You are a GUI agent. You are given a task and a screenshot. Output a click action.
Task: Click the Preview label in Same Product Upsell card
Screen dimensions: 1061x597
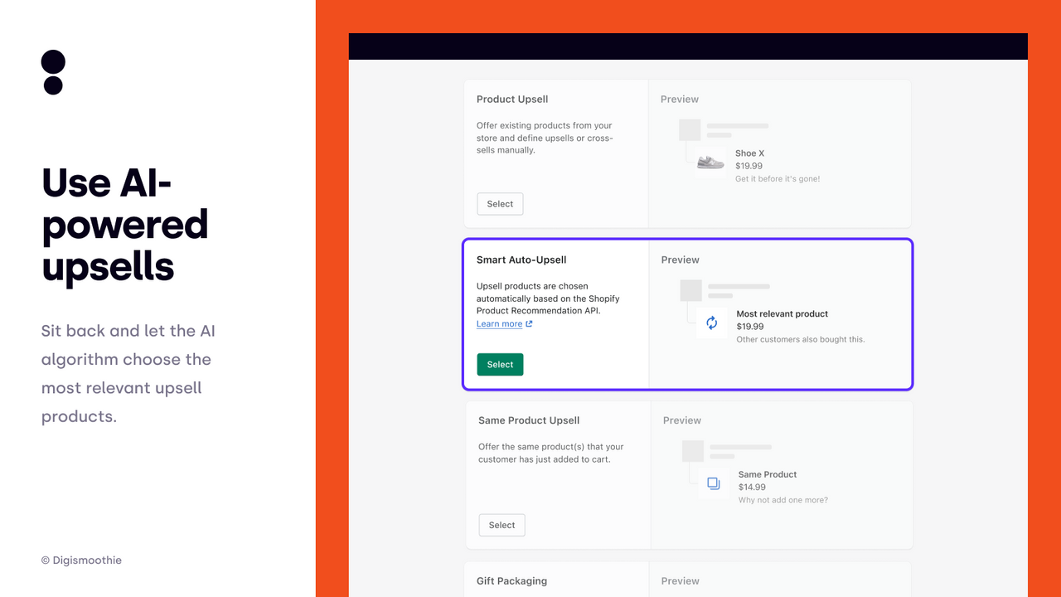click(x=682, y=420)
